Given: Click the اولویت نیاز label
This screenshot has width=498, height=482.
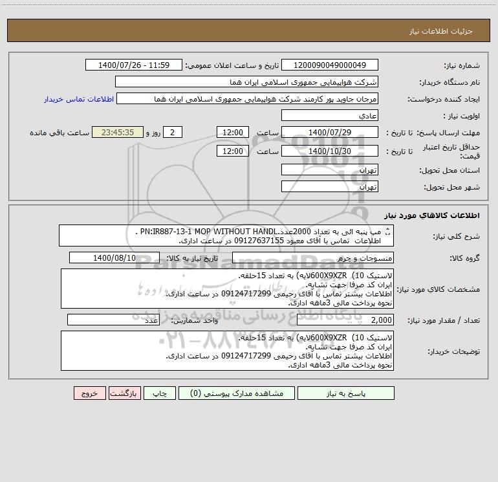Looking at the screenshot, I should tap(462, 116).
